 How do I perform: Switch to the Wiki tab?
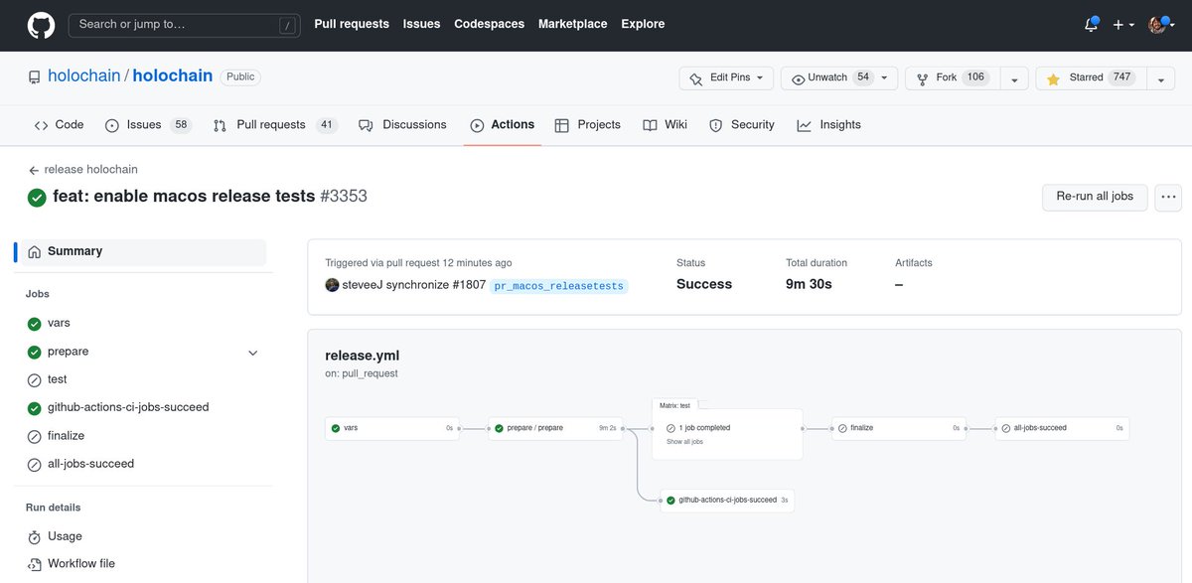tap(665, 125)
